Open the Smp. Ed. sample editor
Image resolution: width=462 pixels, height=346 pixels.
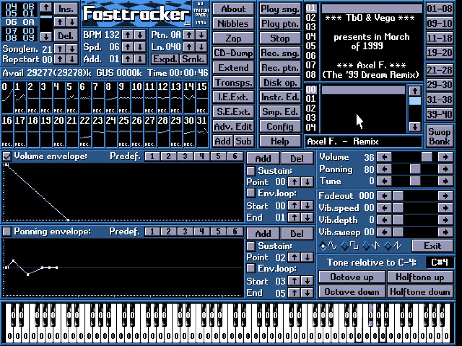coord(280,112)
